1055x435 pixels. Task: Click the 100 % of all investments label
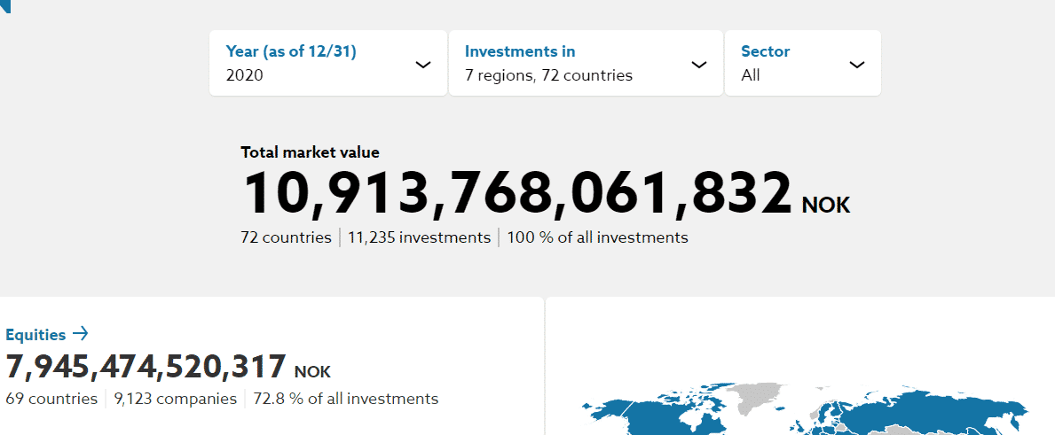(x=597, y=237)
